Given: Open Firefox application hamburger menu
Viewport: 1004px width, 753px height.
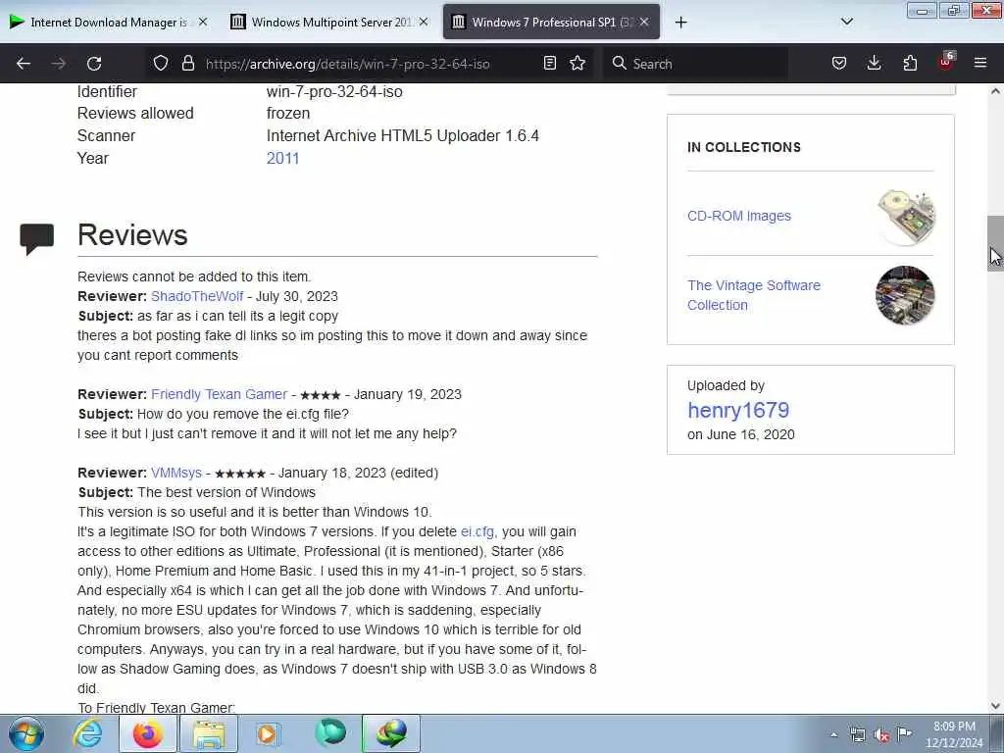Looking at the screenshot, I should point(980,63).
